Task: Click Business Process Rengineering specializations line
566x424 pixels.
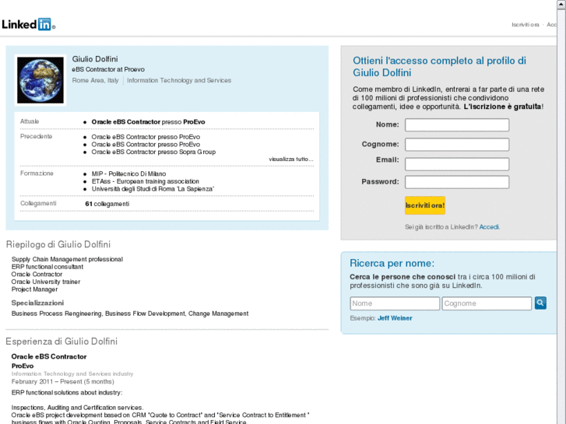Action: point(130,314)
